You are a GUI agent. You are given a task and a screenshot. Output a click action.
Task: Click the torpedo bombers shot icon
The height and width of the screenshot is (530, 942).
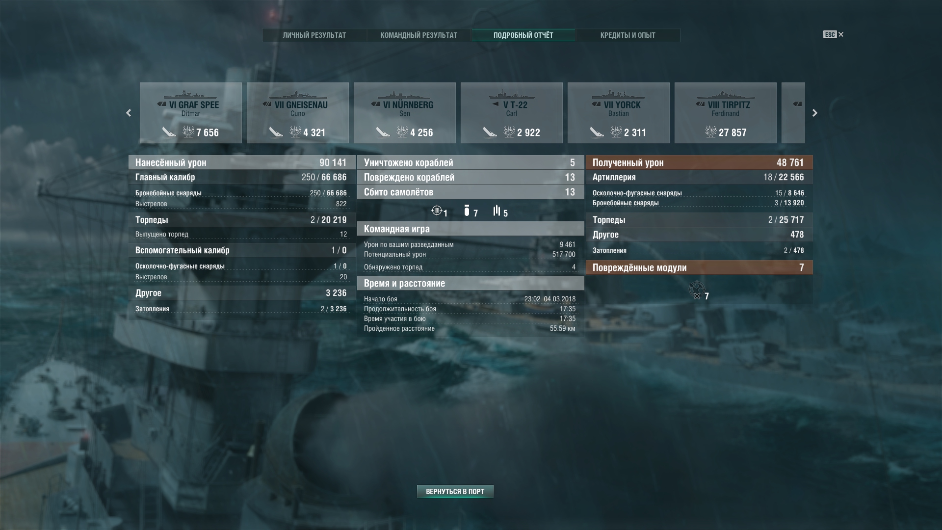pyautogui.click(x=497, y=211)
